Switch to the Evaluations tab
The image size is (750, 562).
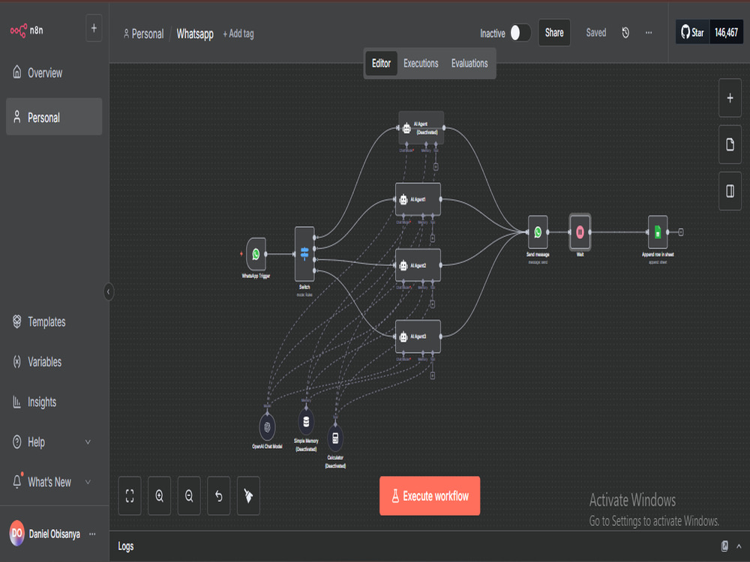pos(469,64)
